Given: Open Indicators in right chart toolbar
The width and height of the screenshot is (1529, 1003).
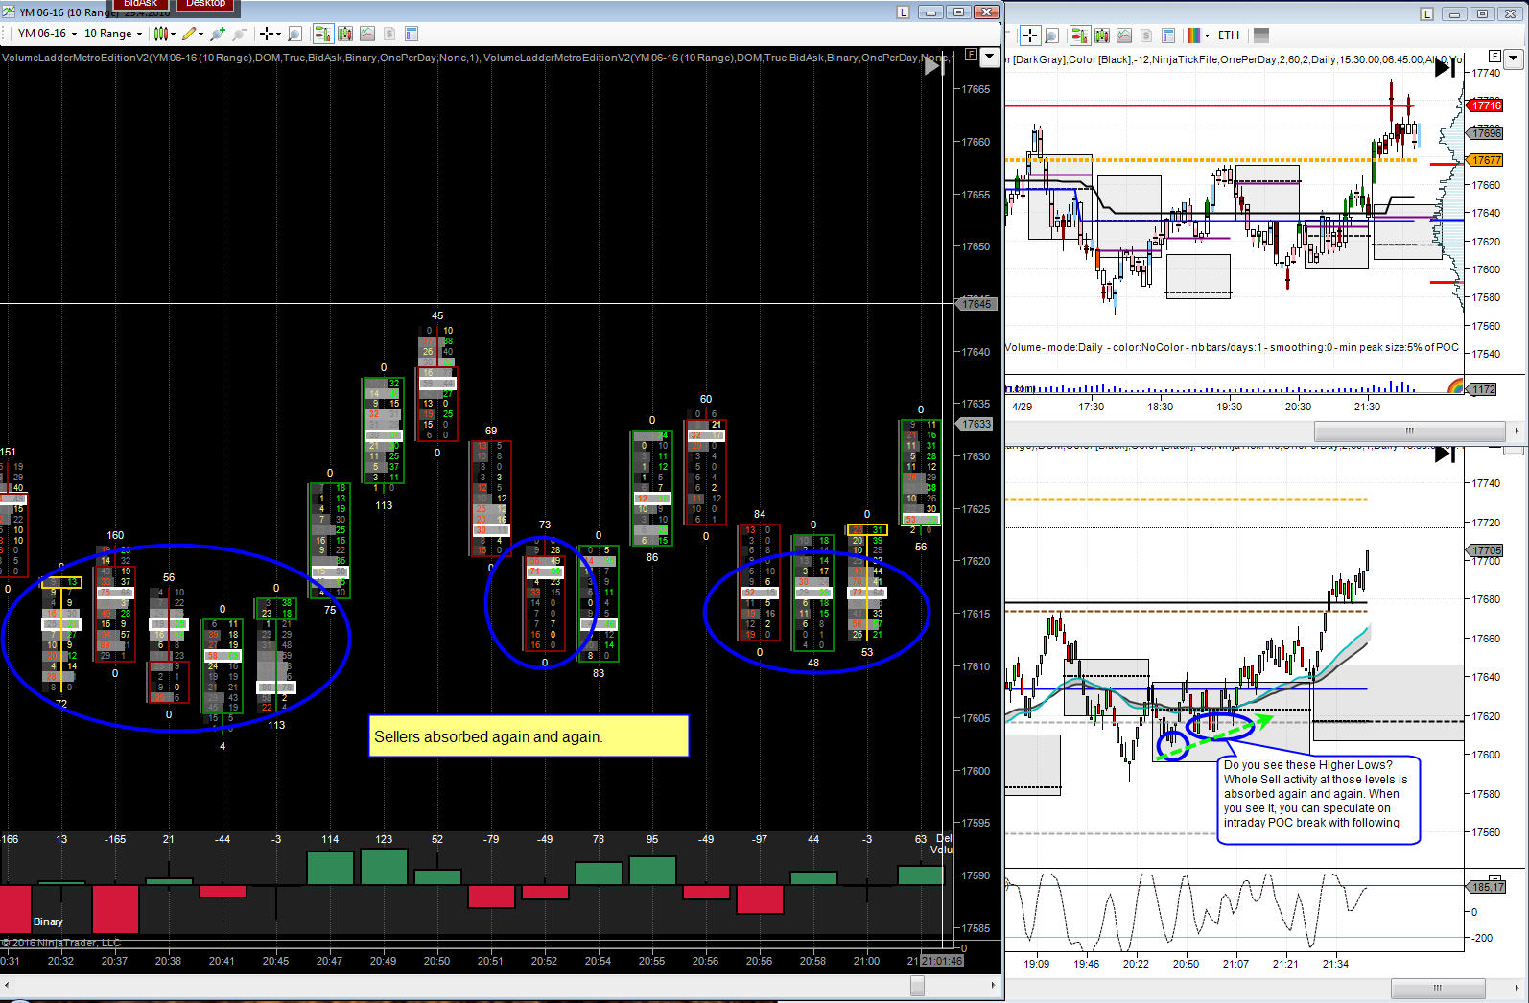Looking at the screenshot, I should 1123,35.
